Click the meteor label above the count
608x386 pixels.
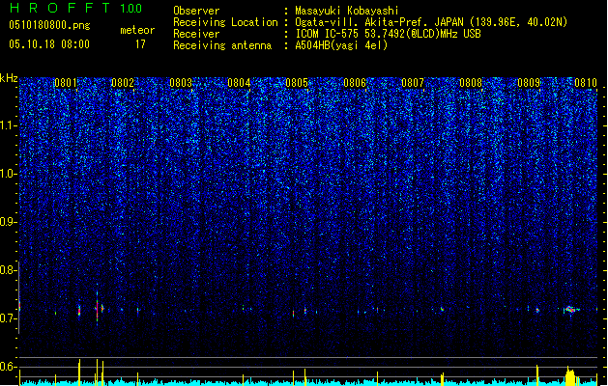(137, 30)
